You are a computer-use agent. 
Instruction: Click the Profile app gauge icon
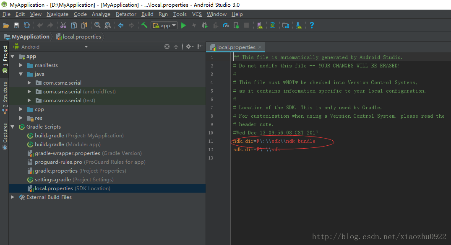coord(226,26)
